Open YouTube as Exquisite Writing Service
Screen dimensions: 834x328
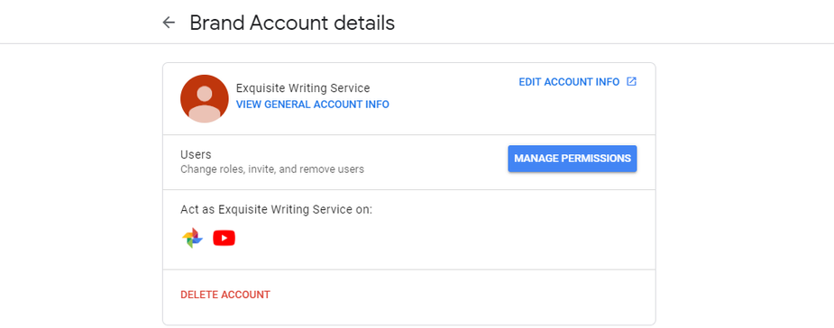[224, 238]
